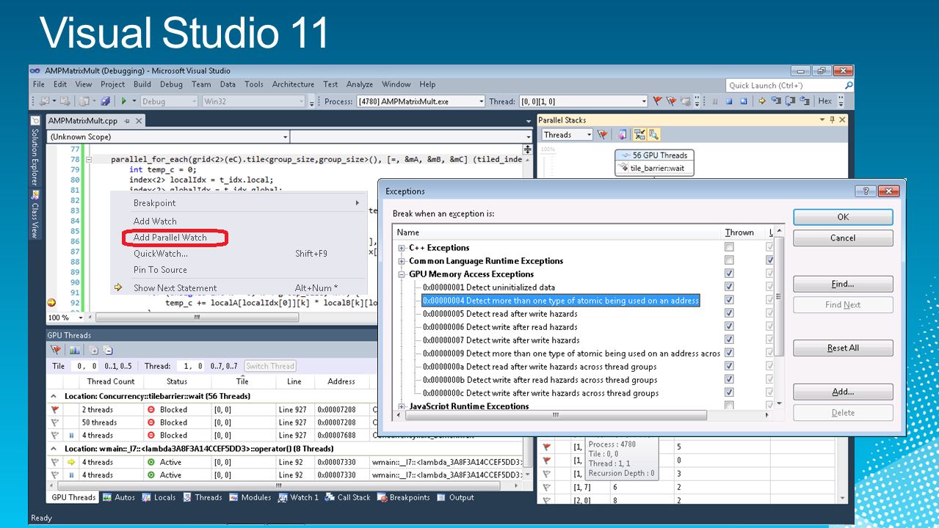Click Add... in the Exceptions dialog
This screenshot has width=939, height=528.
point(843,392)
